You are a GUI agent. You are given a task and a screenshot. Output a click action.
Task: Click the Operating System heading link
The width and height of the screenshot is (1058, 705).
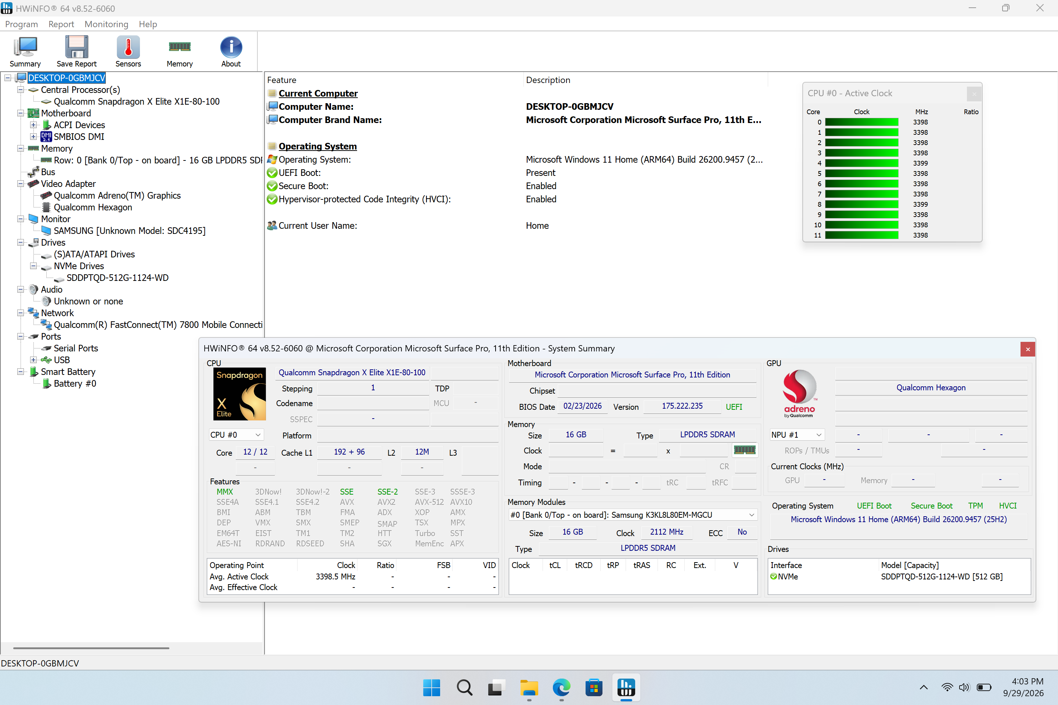point(317,146)
